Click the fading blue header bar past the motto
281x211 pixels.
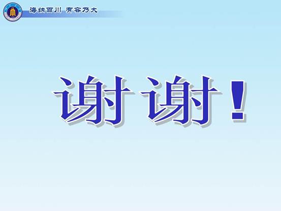point(110,14)
